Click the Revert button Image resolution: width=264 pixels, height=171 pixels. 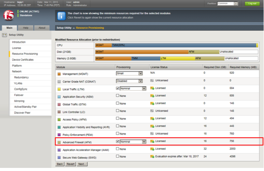70,164
